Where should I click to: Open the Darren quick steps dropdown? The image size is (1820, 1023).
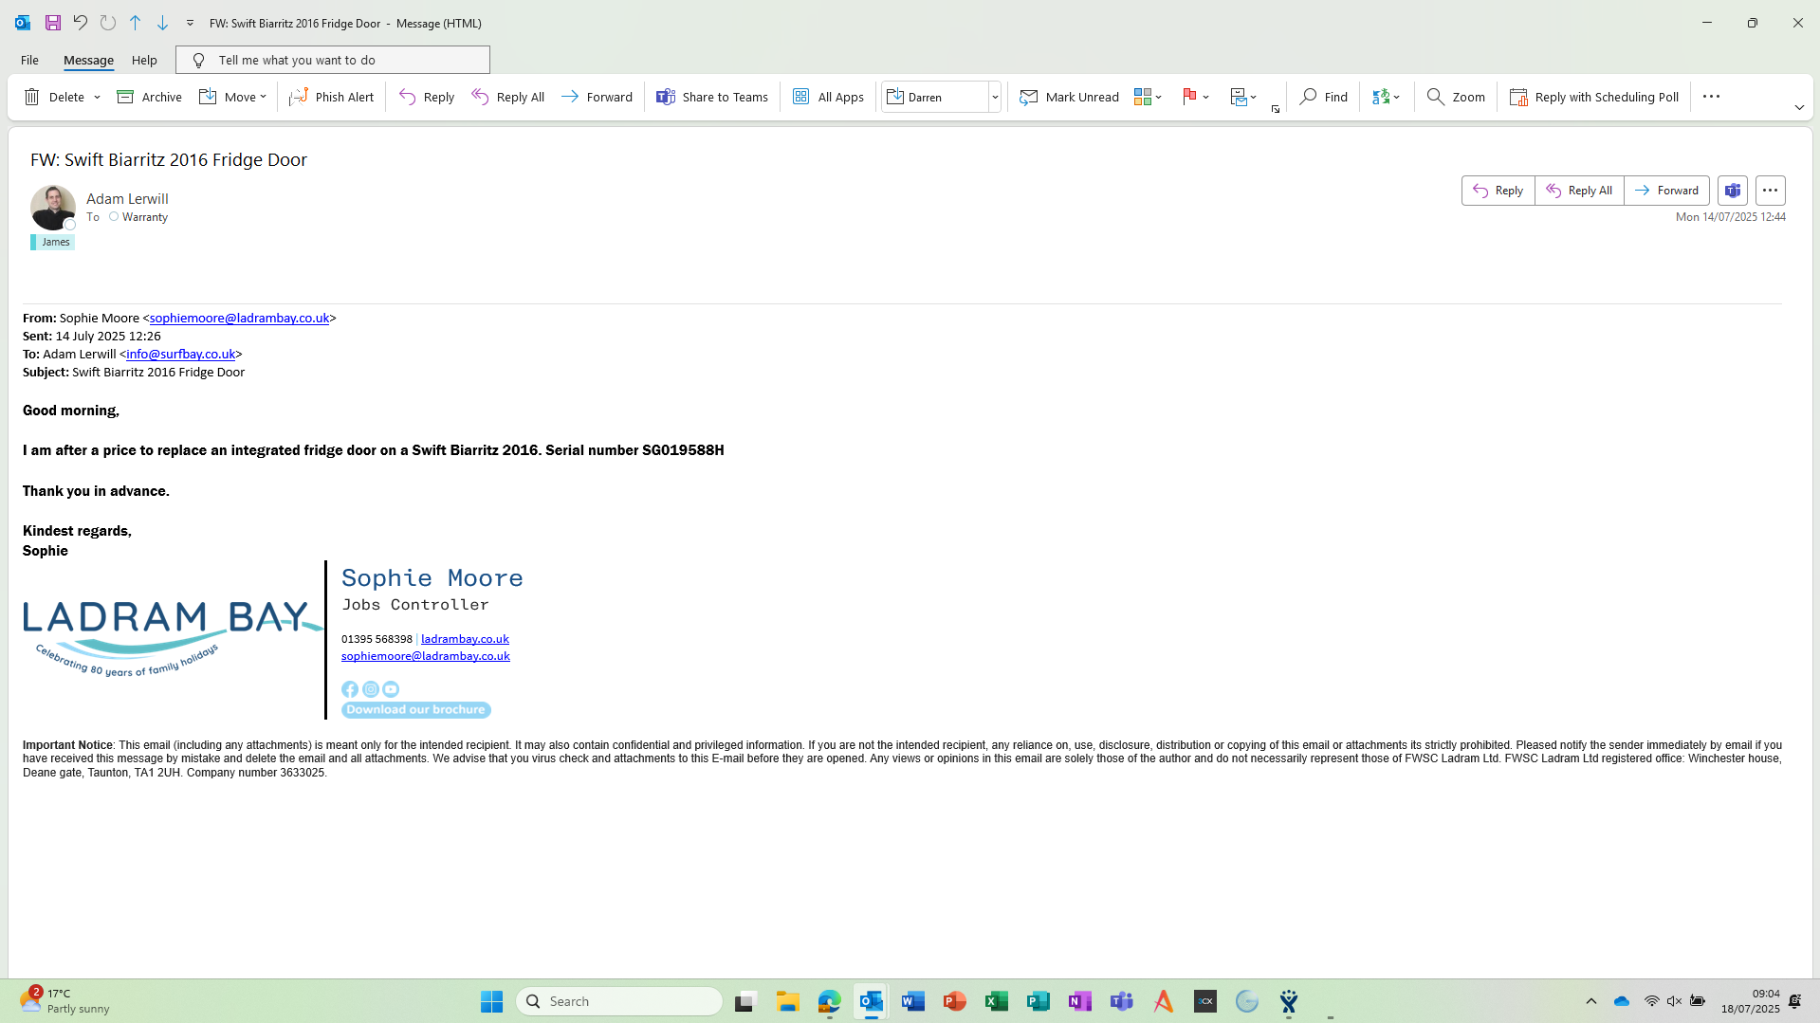[x=995, y=97]
